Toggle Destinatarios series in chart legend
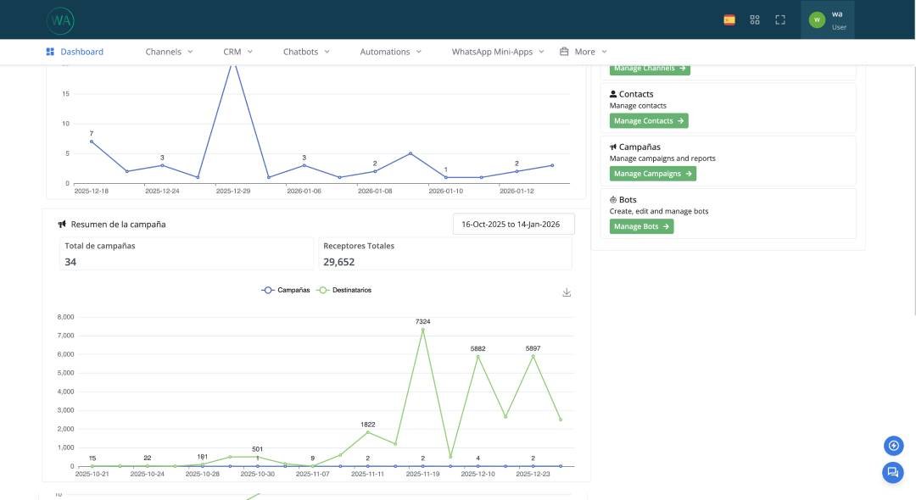Image resolution: width=916 pixels, height=500 pixels. point(344,290)
